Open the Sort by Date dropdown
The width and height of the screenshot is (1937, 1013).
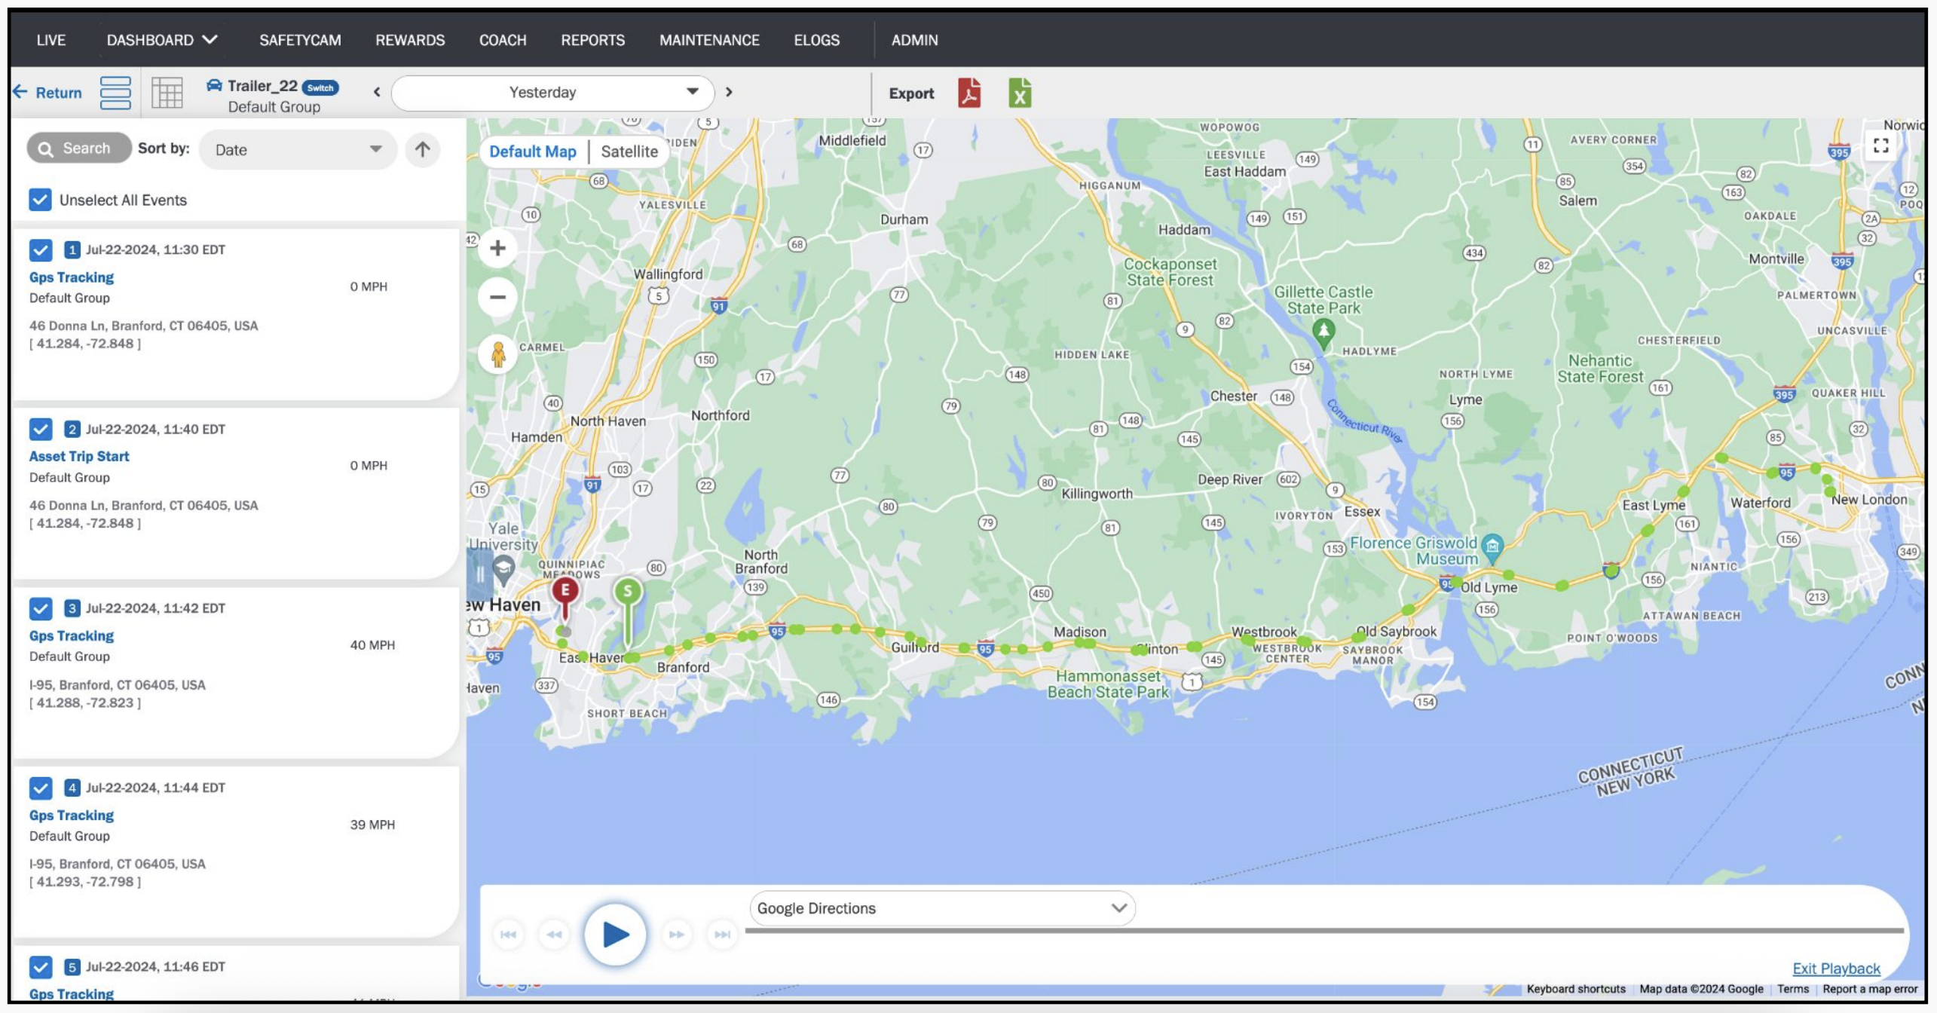[298, 149]
